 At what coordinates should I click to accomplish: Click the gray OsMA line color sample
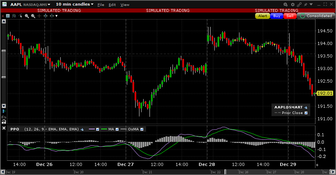click(x=123, y=129)
